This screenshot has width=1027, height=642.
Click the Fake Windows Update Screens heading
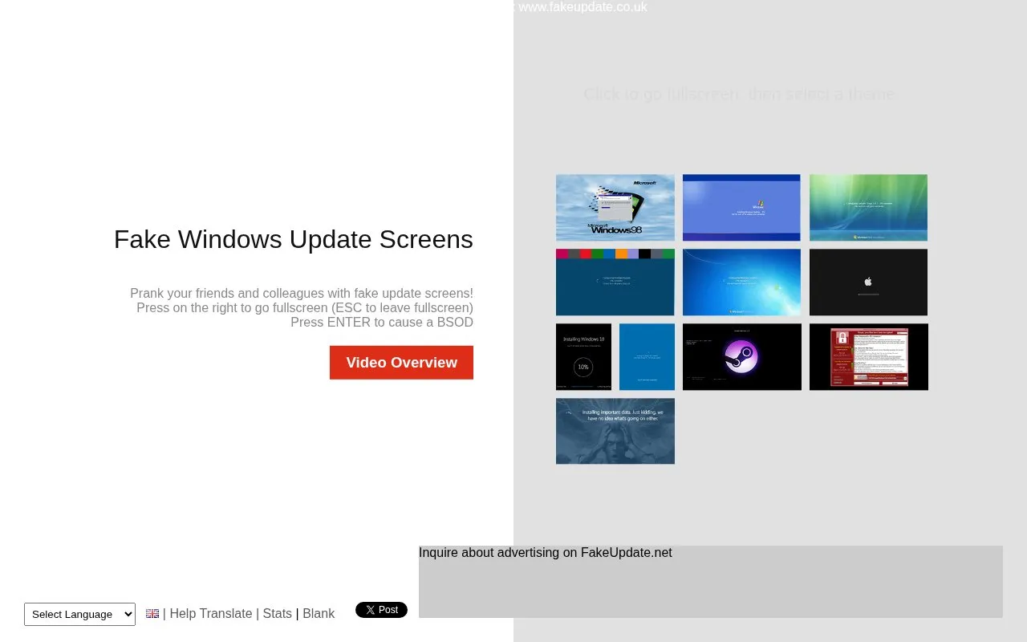pyautogui.click(x=294, y=239)
